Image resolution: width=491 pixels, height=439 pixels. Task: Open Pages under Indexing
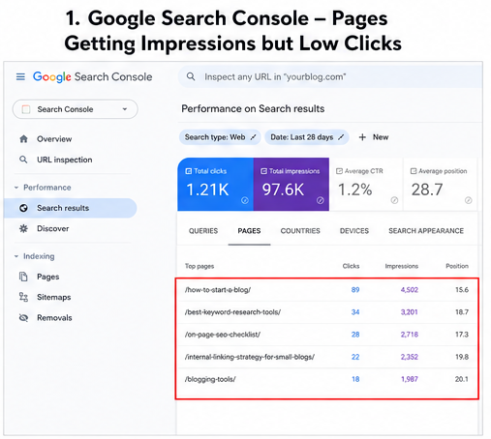click(48, 277)
